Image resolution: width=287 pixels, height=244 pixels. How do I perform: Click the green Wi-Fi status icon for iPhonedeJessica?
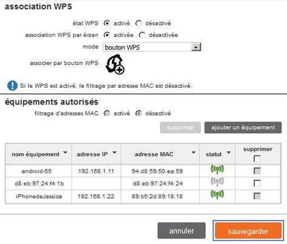coord(217,194)
